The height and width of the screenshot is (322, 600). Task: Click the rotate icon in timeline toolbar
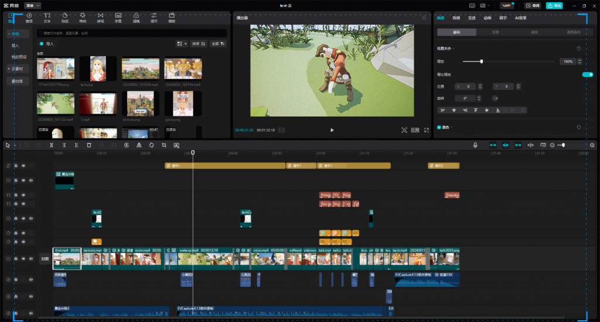(x=152, y=145)
